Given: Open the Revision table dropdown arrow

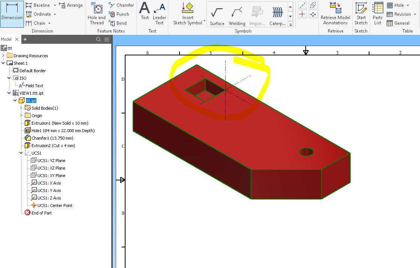Looking at the screenshot, I should [415, 14].
